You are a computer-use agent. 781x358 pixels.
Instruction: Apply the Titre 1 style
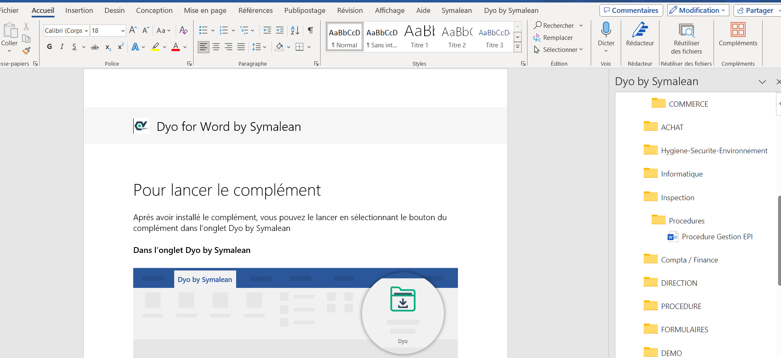[420, 37]
